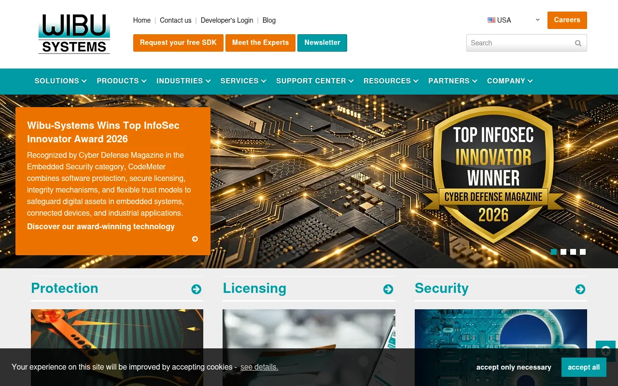Open the Company menu

pyautogui.click(x=510, y=81)
